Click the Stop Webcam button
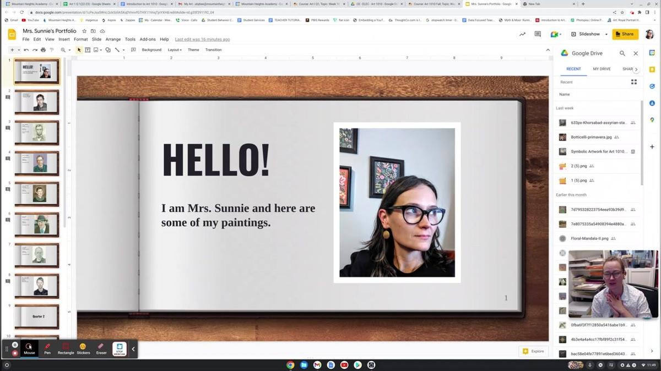Viewport: 661px width, 371px height. (x=120, y=348)
